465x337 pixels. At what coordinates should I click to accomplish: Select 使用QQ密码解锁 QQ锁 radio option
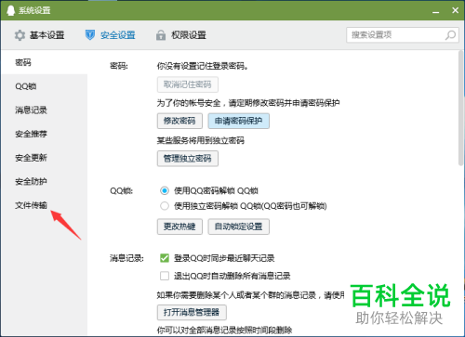click(x=165, y=190)
